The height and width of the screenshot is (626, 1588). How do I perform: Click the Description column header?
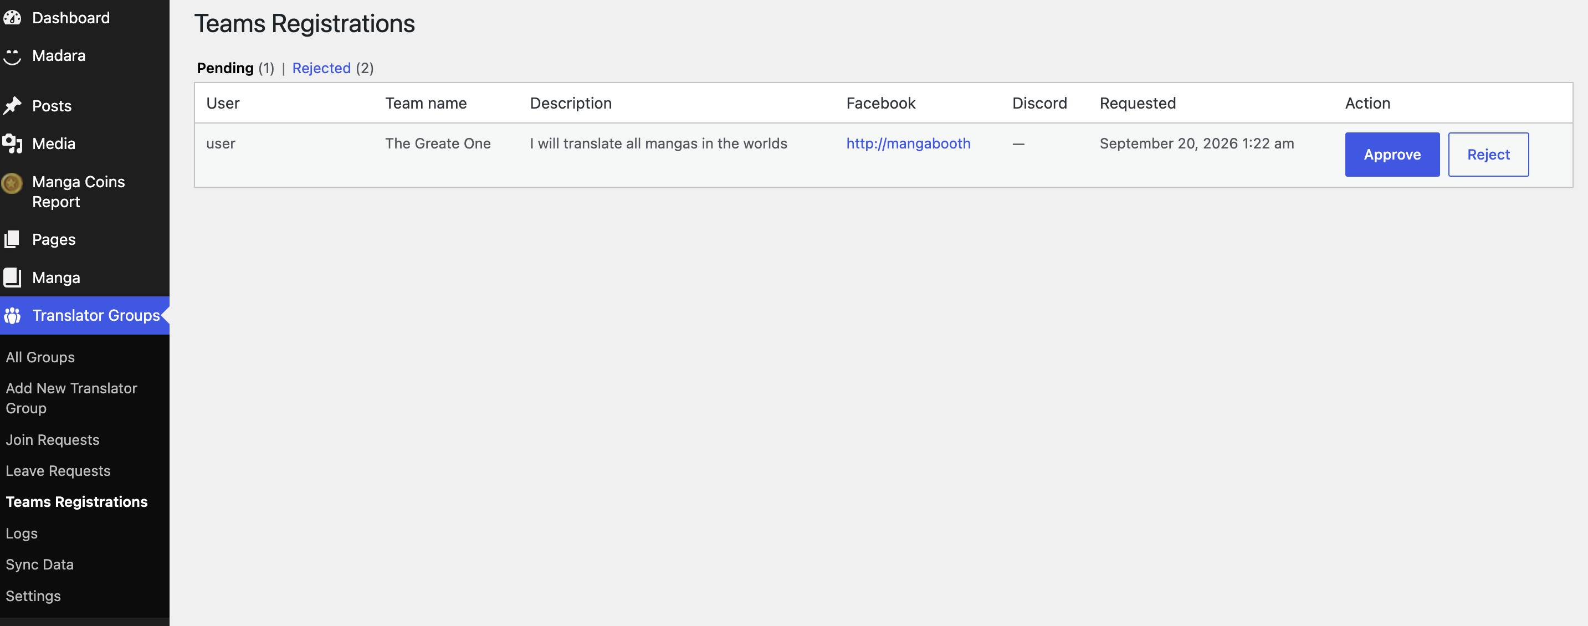click(x=571, y=104)
